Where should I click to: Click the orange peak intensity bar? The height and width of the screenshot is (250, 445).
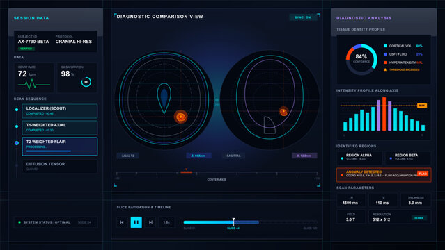[384, 114]
